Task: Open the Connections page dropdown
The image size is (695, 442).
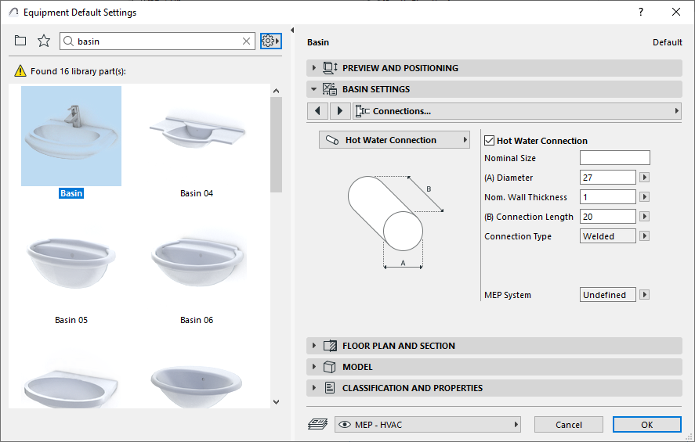Action: (x=517, y=111)
